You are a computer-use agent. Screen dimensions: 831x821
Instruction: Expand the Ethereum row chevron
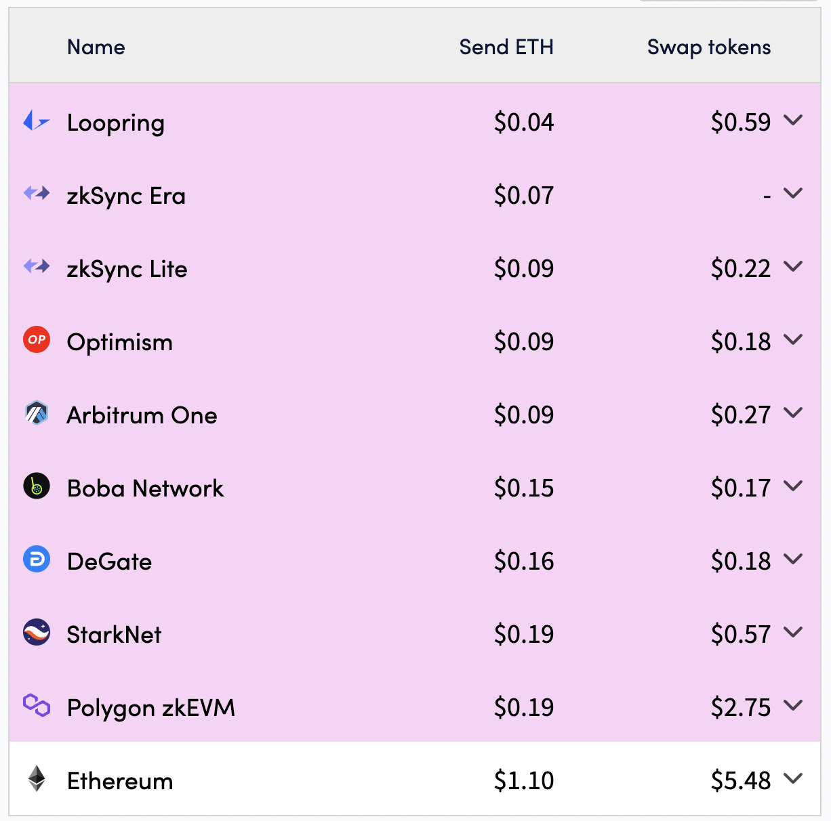coord(793,779)
